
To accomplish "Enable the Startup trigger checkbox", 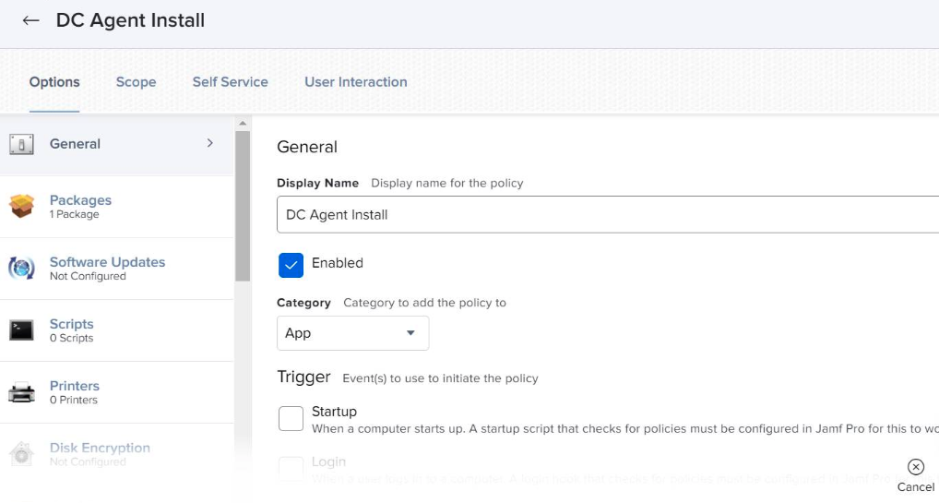I will pos(291,419).
